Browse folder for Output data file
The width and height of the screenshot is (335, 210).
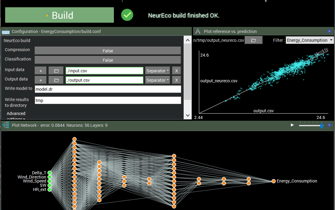[x=56, y=80]
